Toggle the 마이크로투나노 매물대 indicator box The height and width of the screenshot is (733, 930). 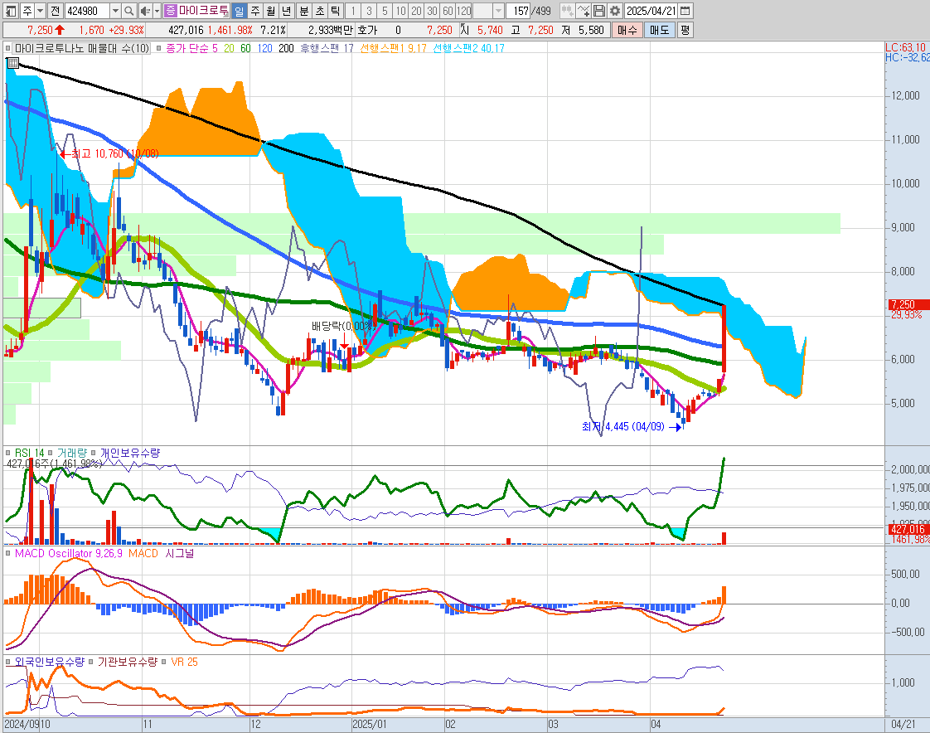tap(7, 49)
